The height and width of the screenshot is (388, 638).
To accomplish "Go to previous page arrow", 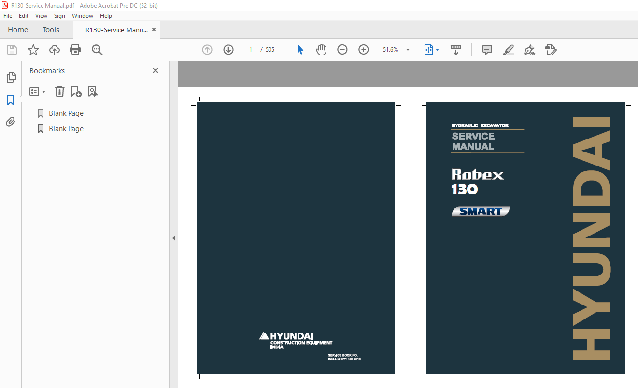I will point(207,50).
